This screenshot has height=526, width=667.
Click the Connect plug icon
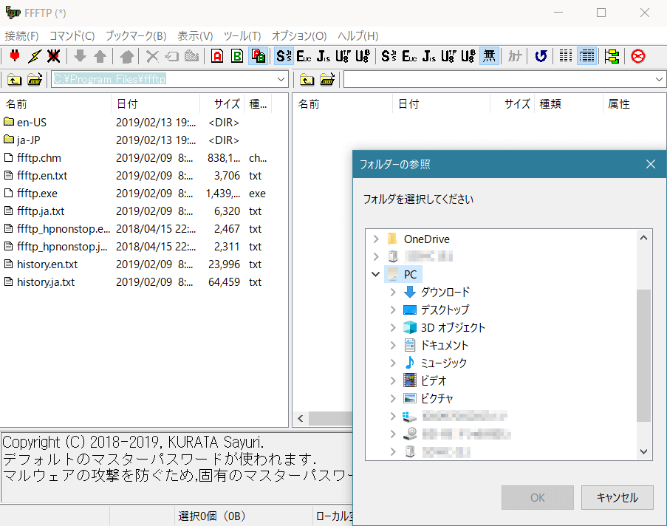(x=15, y=56)
